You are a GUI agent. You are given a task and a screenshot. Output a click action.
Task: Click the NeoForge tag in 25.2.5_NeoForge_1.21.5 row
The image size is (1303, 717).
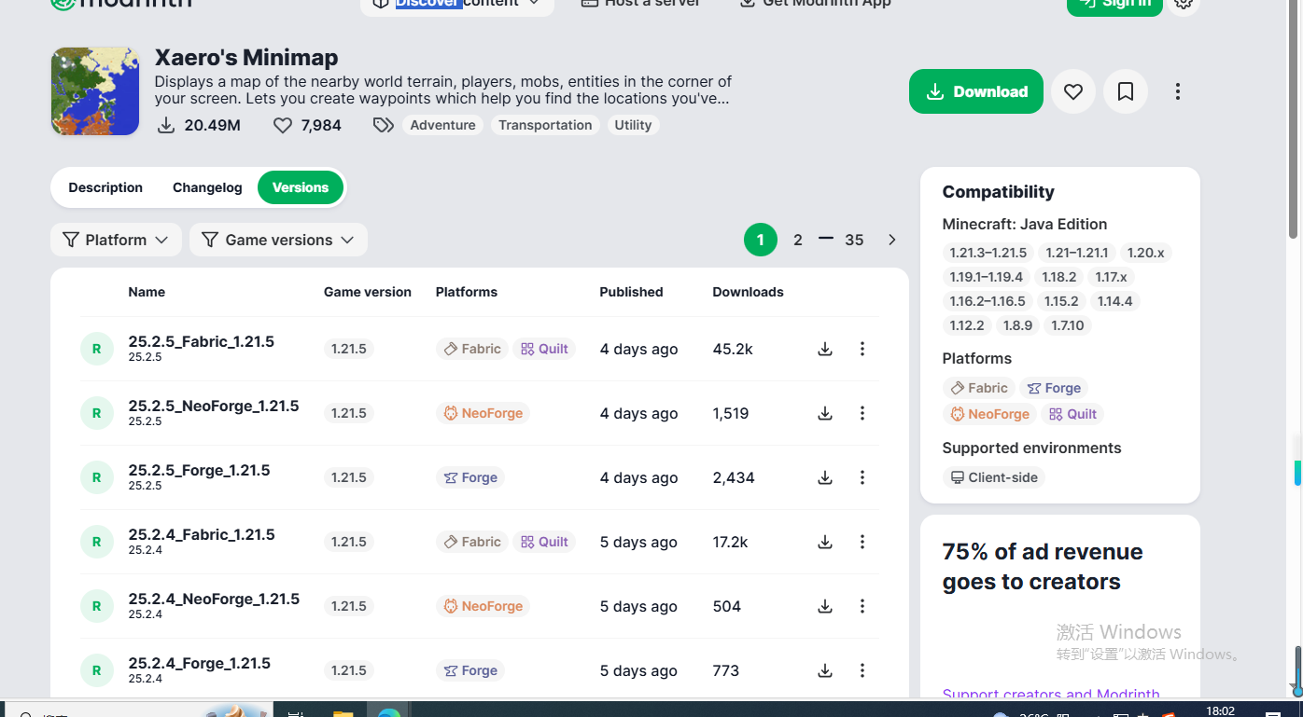click(483, 413)
